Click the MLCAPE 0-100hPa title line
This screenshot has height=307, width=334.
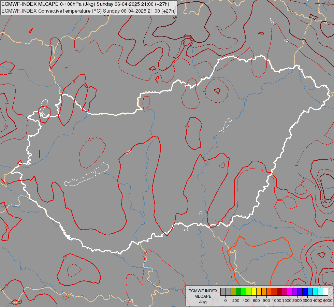85,4
